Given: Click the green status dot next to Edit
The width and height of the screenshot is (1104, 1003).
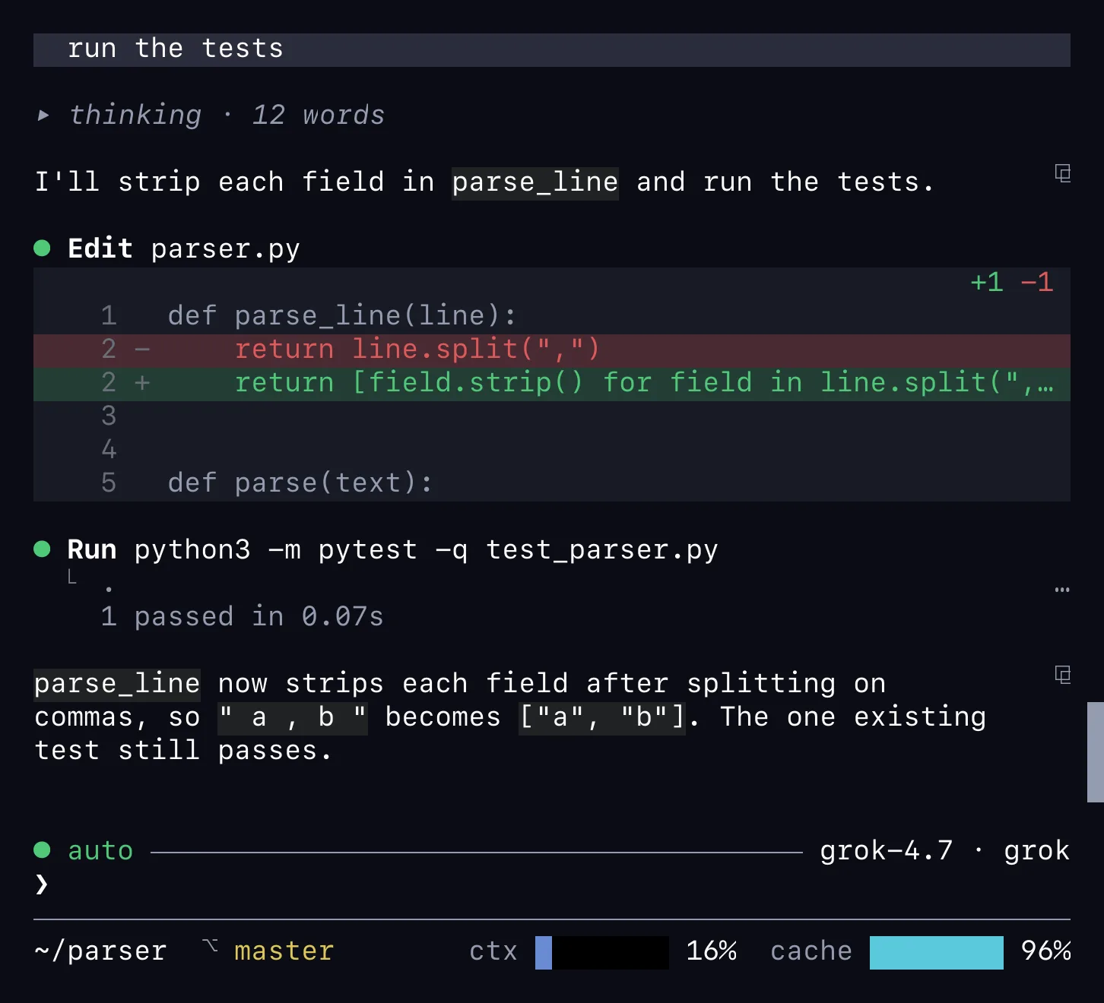Looking at the screenshot, I should point(43,248).
